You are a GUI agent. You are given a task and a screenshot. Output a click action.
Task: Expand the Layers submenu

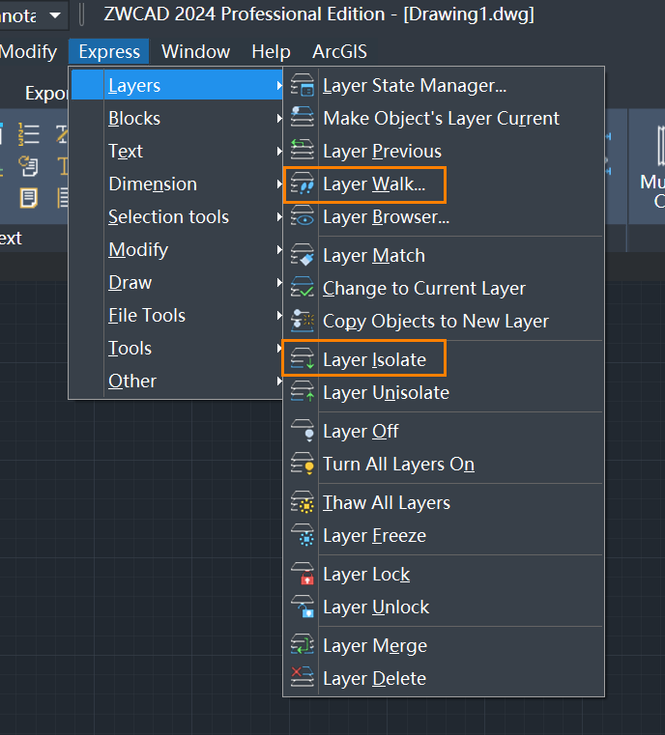177,85
